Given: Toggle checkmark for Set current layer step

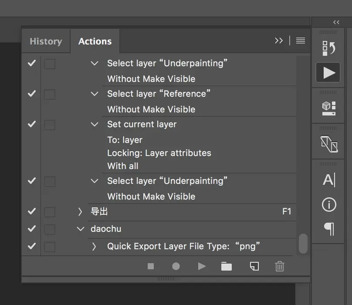Looking at the screenshot, I should pos(32,125).
